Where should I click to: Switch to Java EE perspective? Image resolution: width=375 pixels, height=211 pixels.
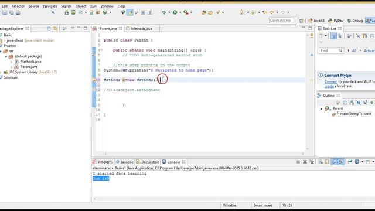(316, 21)
